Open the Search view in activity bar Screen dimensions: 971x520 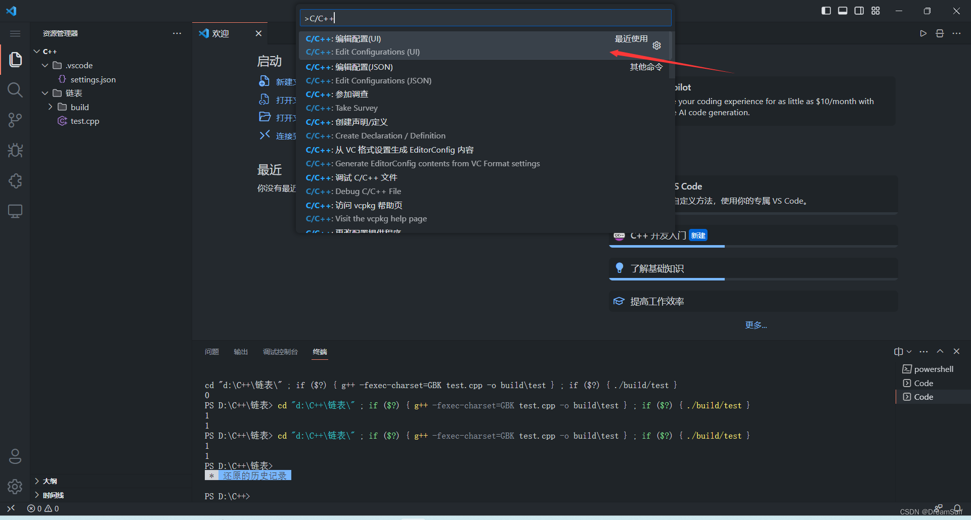pos(15,90)
